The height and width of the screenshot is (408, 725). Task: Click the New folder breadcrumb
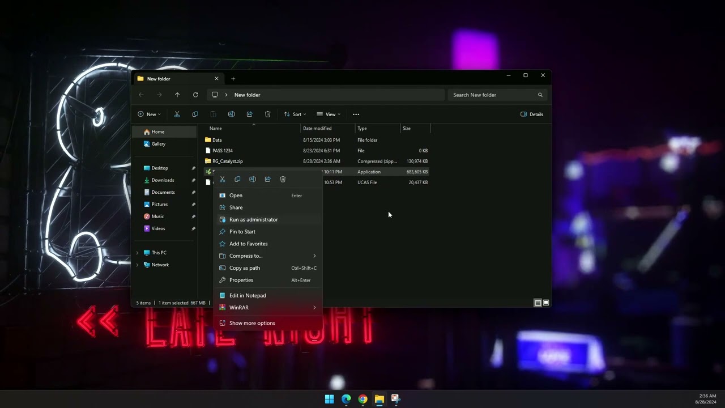pos(248,95)
